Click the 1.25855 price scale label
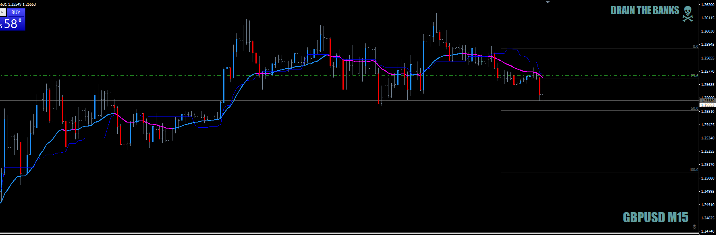This screenshot has height=235, width=716. point(708,58)
